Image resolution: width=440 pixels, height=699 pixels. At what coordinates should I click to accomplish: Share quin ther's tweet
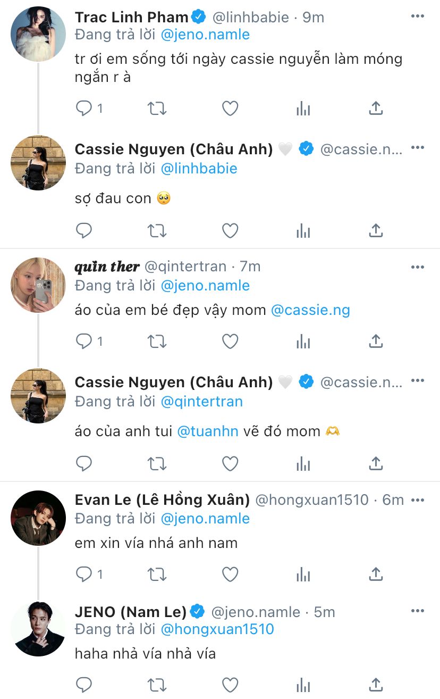point(376,342)
